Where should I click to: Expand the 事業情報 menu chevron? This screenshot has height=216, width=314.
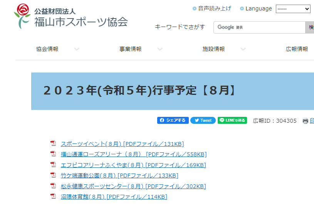point(160,49)
